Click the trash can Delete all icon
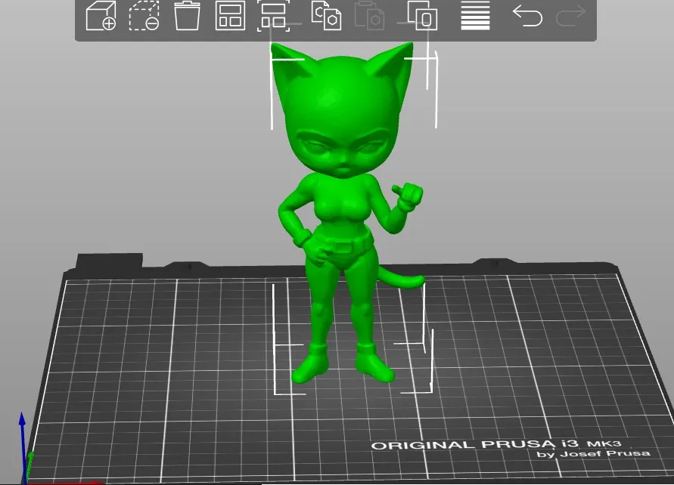The height and width of the screenshot is (485, 674). click(x=187, y=16)
